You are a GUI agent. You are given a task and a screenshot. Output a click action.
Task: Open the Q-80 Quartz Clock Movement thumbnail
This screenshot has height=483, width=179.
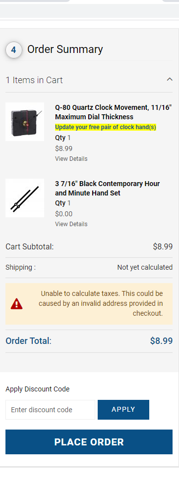pyautogui.click(x=25, y=122)
